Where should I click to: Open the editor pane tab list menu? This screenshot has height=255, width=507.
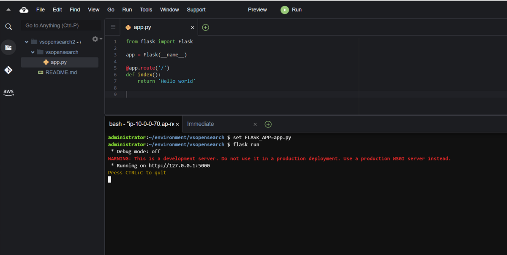(x=113, y=27)
